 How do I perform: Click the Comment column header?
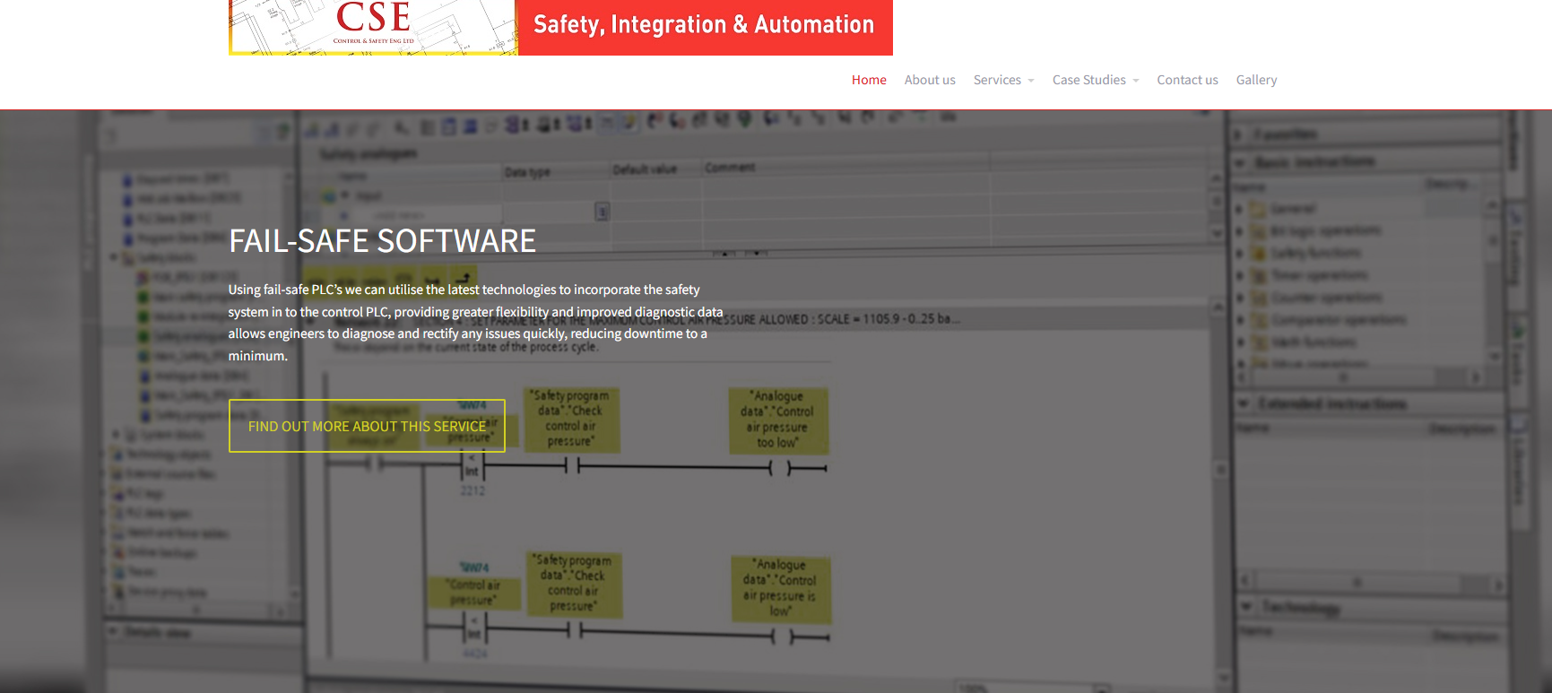tap(730, 168)
